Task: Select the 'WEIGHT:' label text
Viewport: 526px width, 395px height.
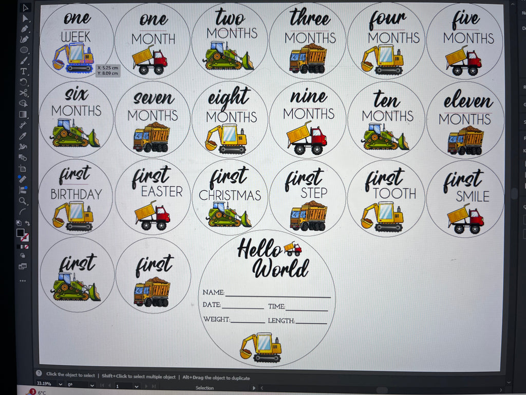Action: [216, 319]
